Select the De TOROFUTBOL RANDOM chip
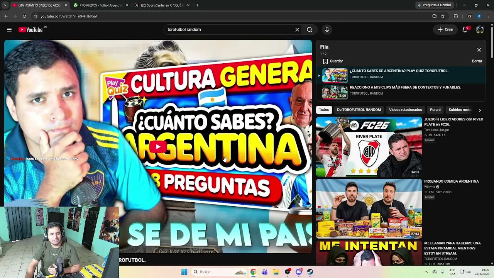This screenshot has width=494, height=278. [359, 110]
